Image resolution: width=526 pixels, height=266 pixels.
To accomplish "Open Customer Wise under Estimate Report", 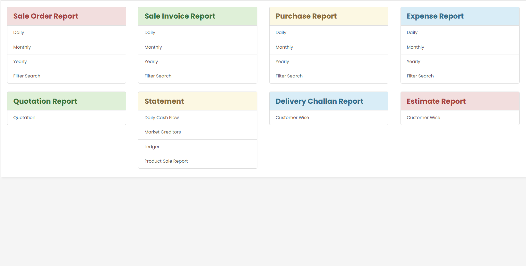I will click(423, 118).
